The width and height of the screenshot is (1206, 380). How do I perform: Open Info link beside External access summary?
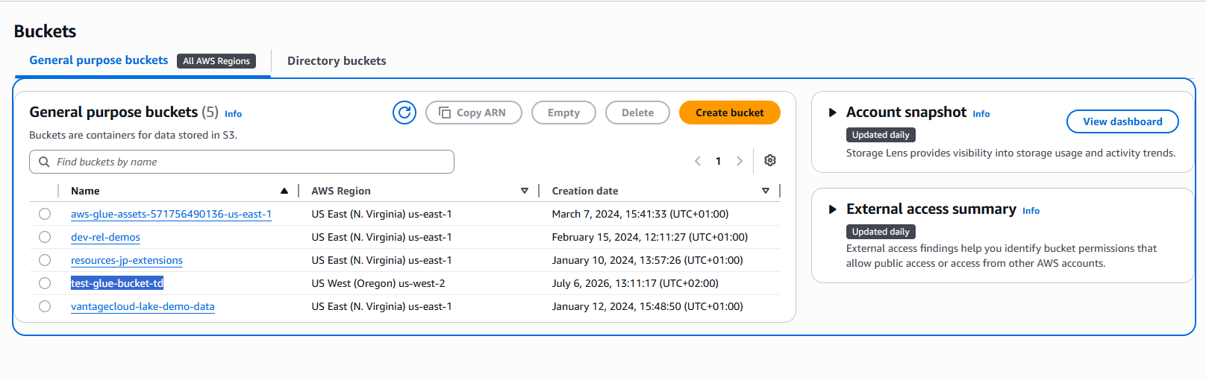click(x=1031, y=211)
